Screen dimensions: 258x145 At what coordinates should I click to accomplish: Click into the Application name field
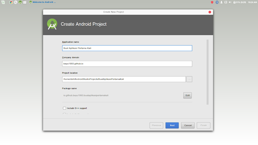127,48
